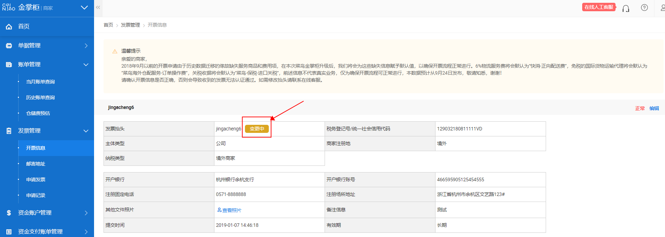Click bank account 466595905125454555
The image size is (665, 237).
[460, 180]
